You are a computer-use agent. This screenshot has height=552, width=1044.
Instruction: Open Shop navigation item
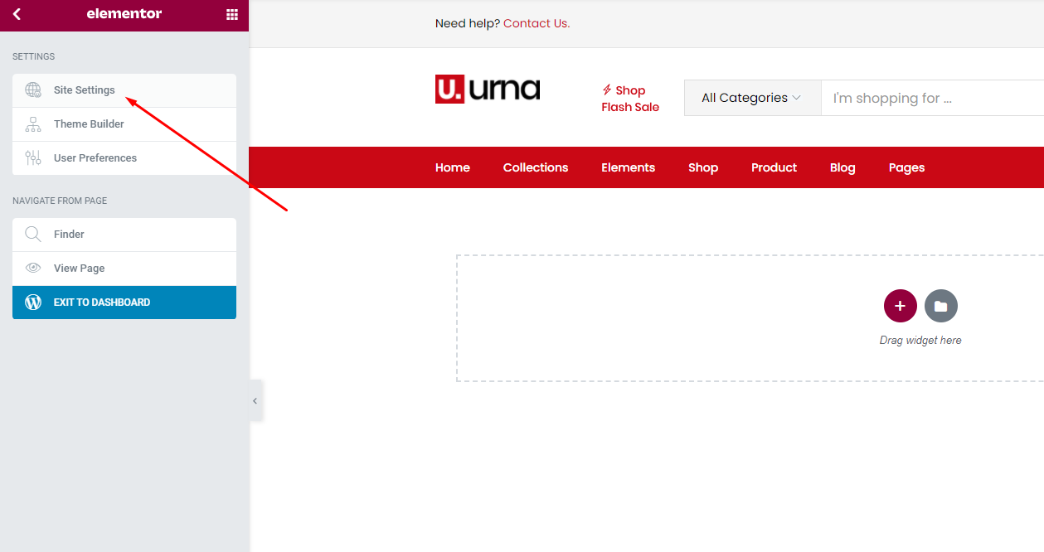point(703,167)
